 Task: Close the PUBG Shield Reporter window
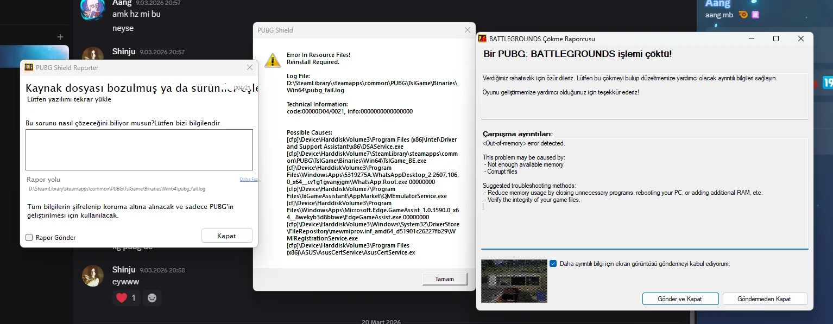coord(249,68)
